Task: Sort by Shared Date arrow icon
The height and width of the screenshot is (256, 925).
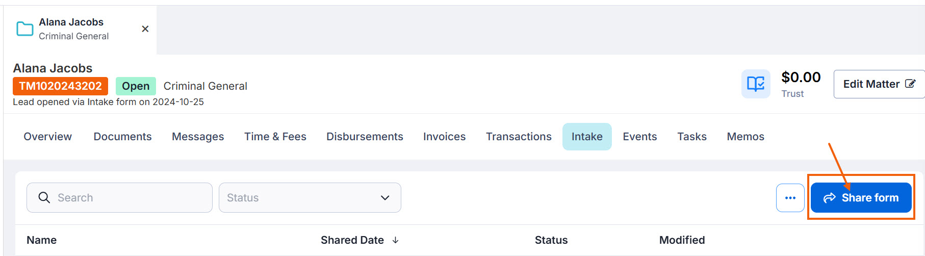Action: pyautogui.click(x=396, y=240)
